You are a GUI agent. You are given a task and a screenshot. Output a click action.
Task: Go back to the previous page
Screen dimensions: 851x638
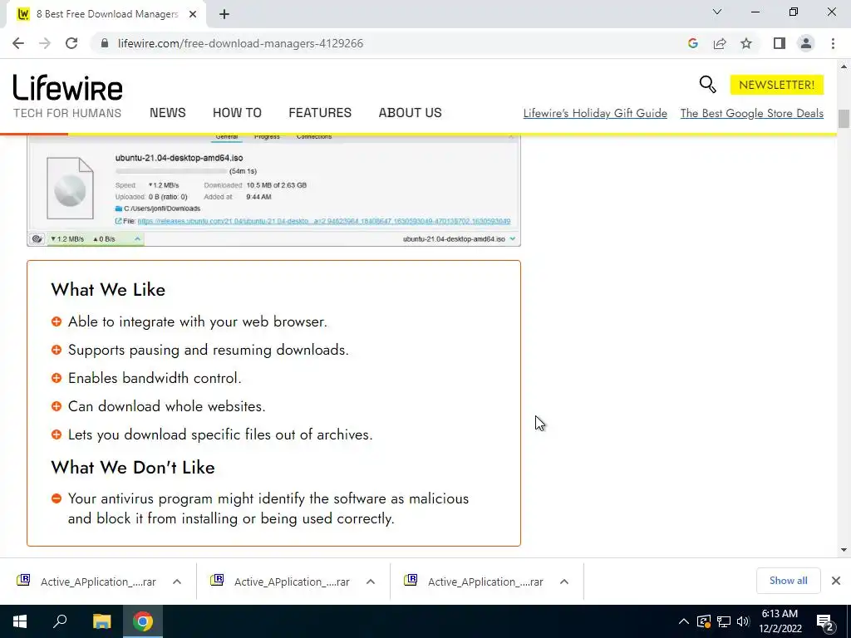[x=18, y=43]
